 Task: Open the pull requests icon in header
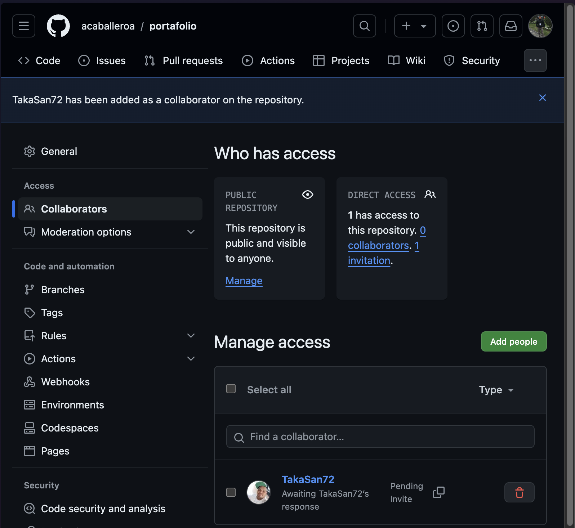482,26
